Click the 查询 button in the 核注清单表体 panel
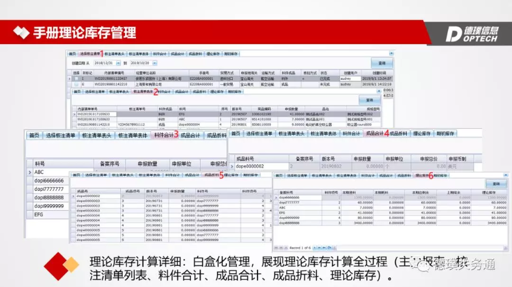Viewport: 512px width, 287px height. (370, 99)
